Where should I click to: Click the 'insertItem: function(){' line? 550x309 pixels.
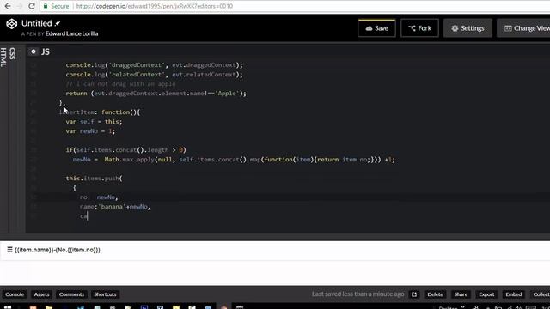click(x=100, y=112)
